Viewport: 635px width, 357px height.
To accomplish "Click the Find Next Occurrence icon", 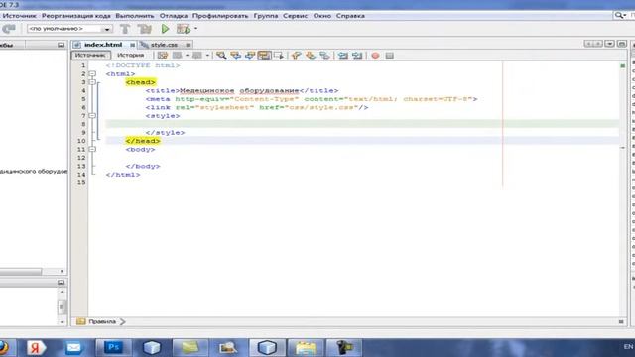I will tap(250, 56).
